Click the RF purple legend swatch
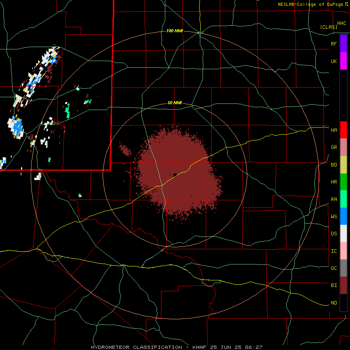This screenshot has width=350, height=350. [343, 43]
